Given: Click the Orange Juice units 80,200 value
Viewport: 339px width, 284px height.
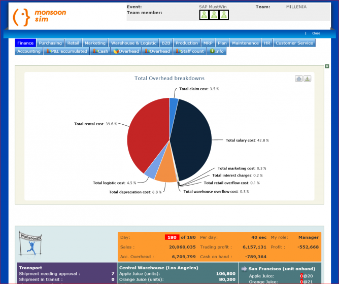Looking at the screenshot, I should [x=227, y=279].
